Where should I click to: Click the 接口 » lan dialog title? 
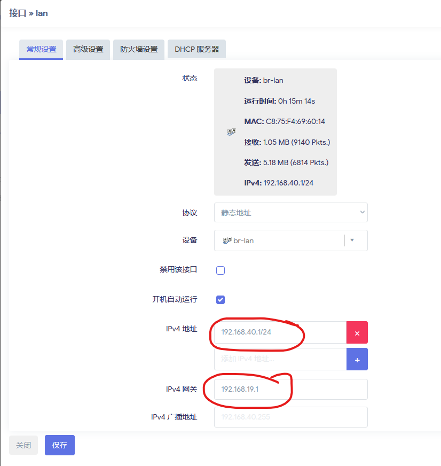pos(28,13)
